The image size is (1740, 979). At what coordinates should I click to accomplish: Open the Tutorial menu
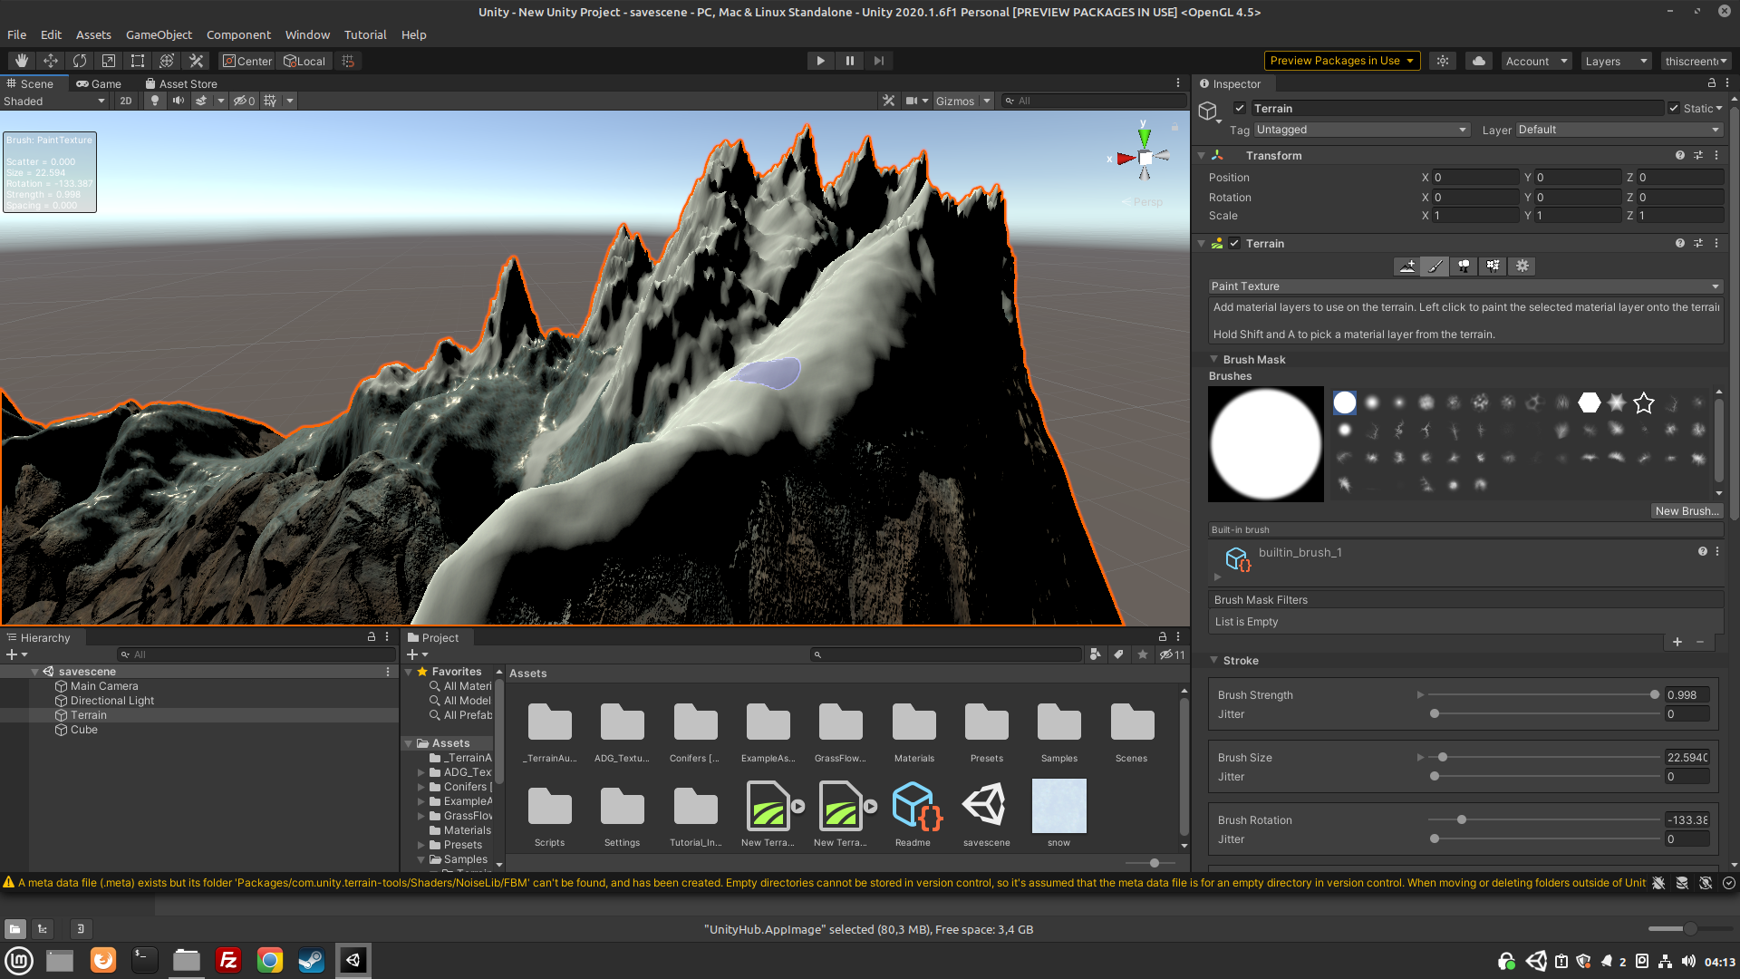click(365, 34)
